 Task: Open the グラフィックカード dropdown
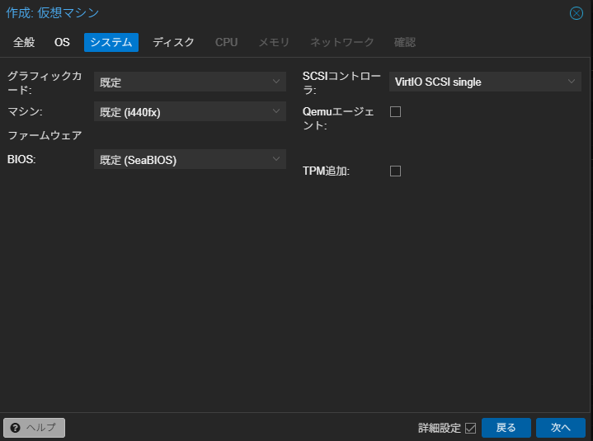[x=190, y=82]
